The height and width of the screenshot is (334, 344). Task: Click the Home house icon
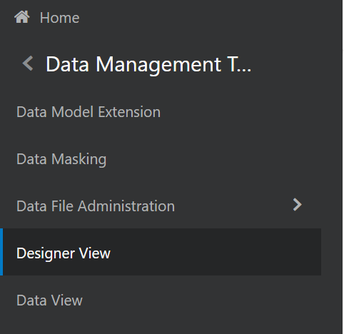coord(22,17)
